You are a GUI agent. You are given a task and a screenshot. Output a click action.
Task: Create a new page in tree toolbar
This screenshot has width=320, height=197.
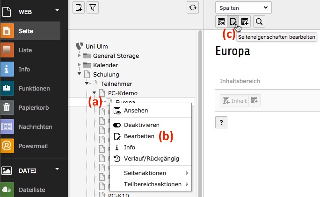coord(79,8)
